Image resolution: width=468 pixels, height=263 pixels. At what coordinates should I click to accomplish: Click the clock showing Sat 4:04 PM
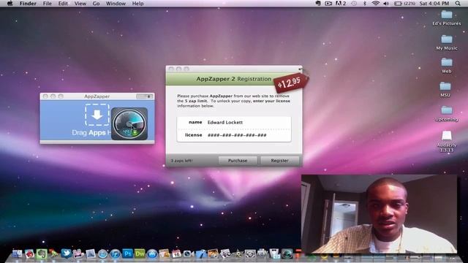click(434, 4)
